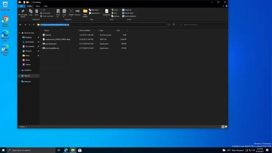The height and width of the screenshot is (153, 272).
Task: Select the Home ribbon tab
Action: click(29, 6)
